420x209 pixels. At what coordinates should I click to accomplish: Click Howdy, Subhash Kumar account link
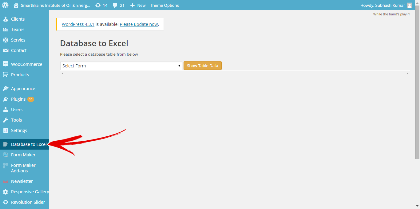tap(382, 5)
